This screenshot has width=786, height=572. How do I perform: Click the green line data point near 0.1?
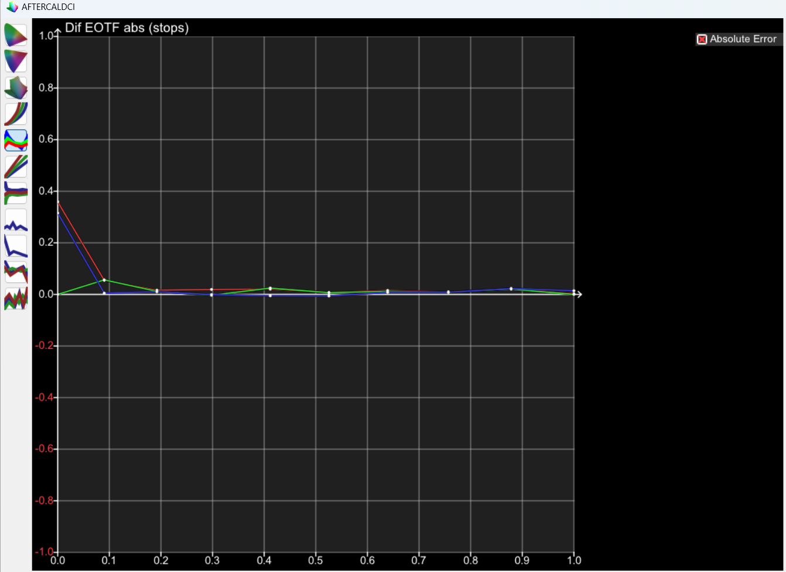(x=104, y=280)
